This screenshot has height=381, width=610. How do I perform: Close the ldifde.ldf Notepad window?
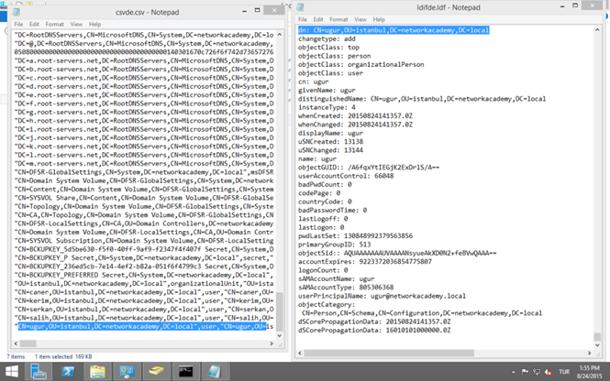point(592,5)
